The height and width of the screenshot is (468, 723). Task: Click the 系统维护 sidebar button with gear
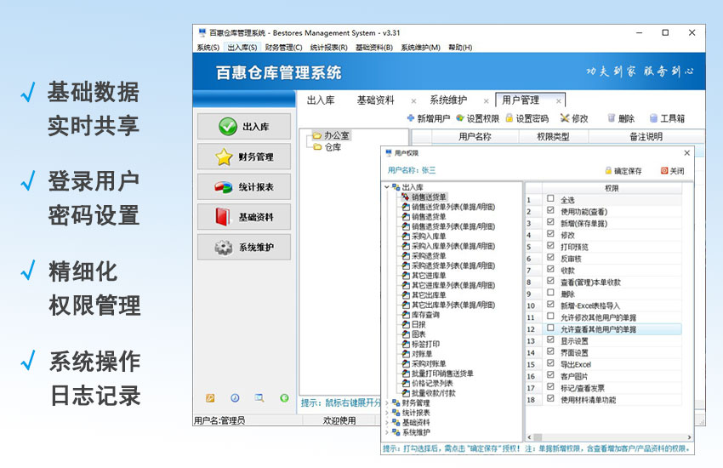pyautogui.click(x=244, y=247)
